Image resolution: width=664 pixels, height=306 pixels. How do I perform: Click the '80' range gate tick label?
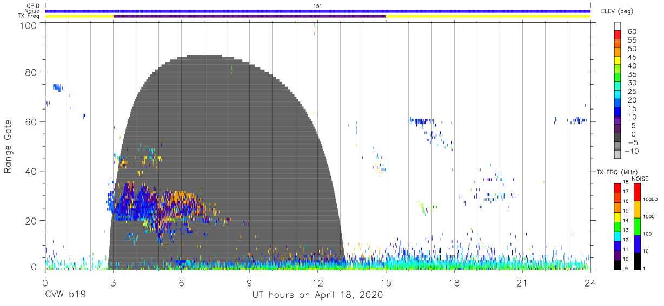click(31, 72)
